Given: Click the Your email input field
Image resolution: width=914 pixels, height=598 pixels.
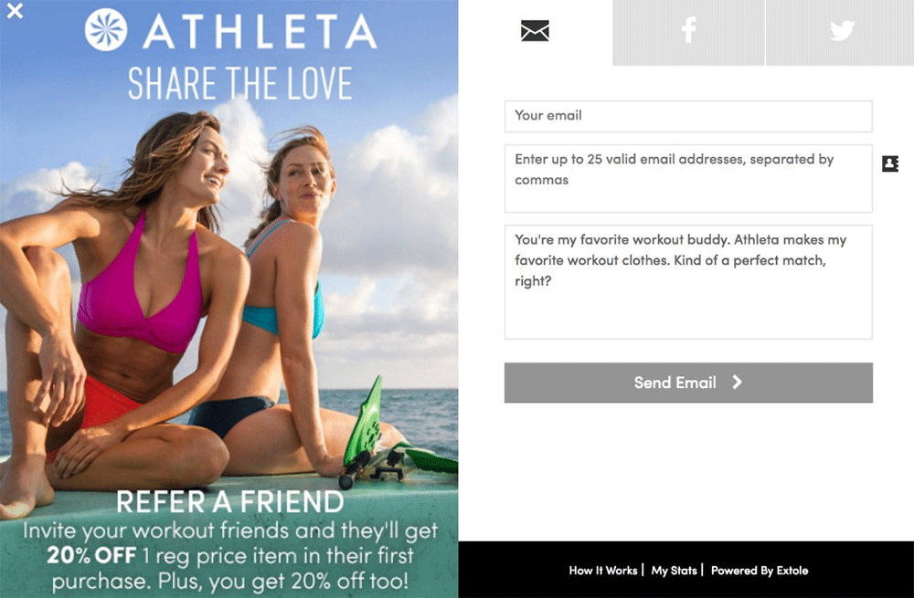Looking at the screenshot, I should click(x=688, y=116).
